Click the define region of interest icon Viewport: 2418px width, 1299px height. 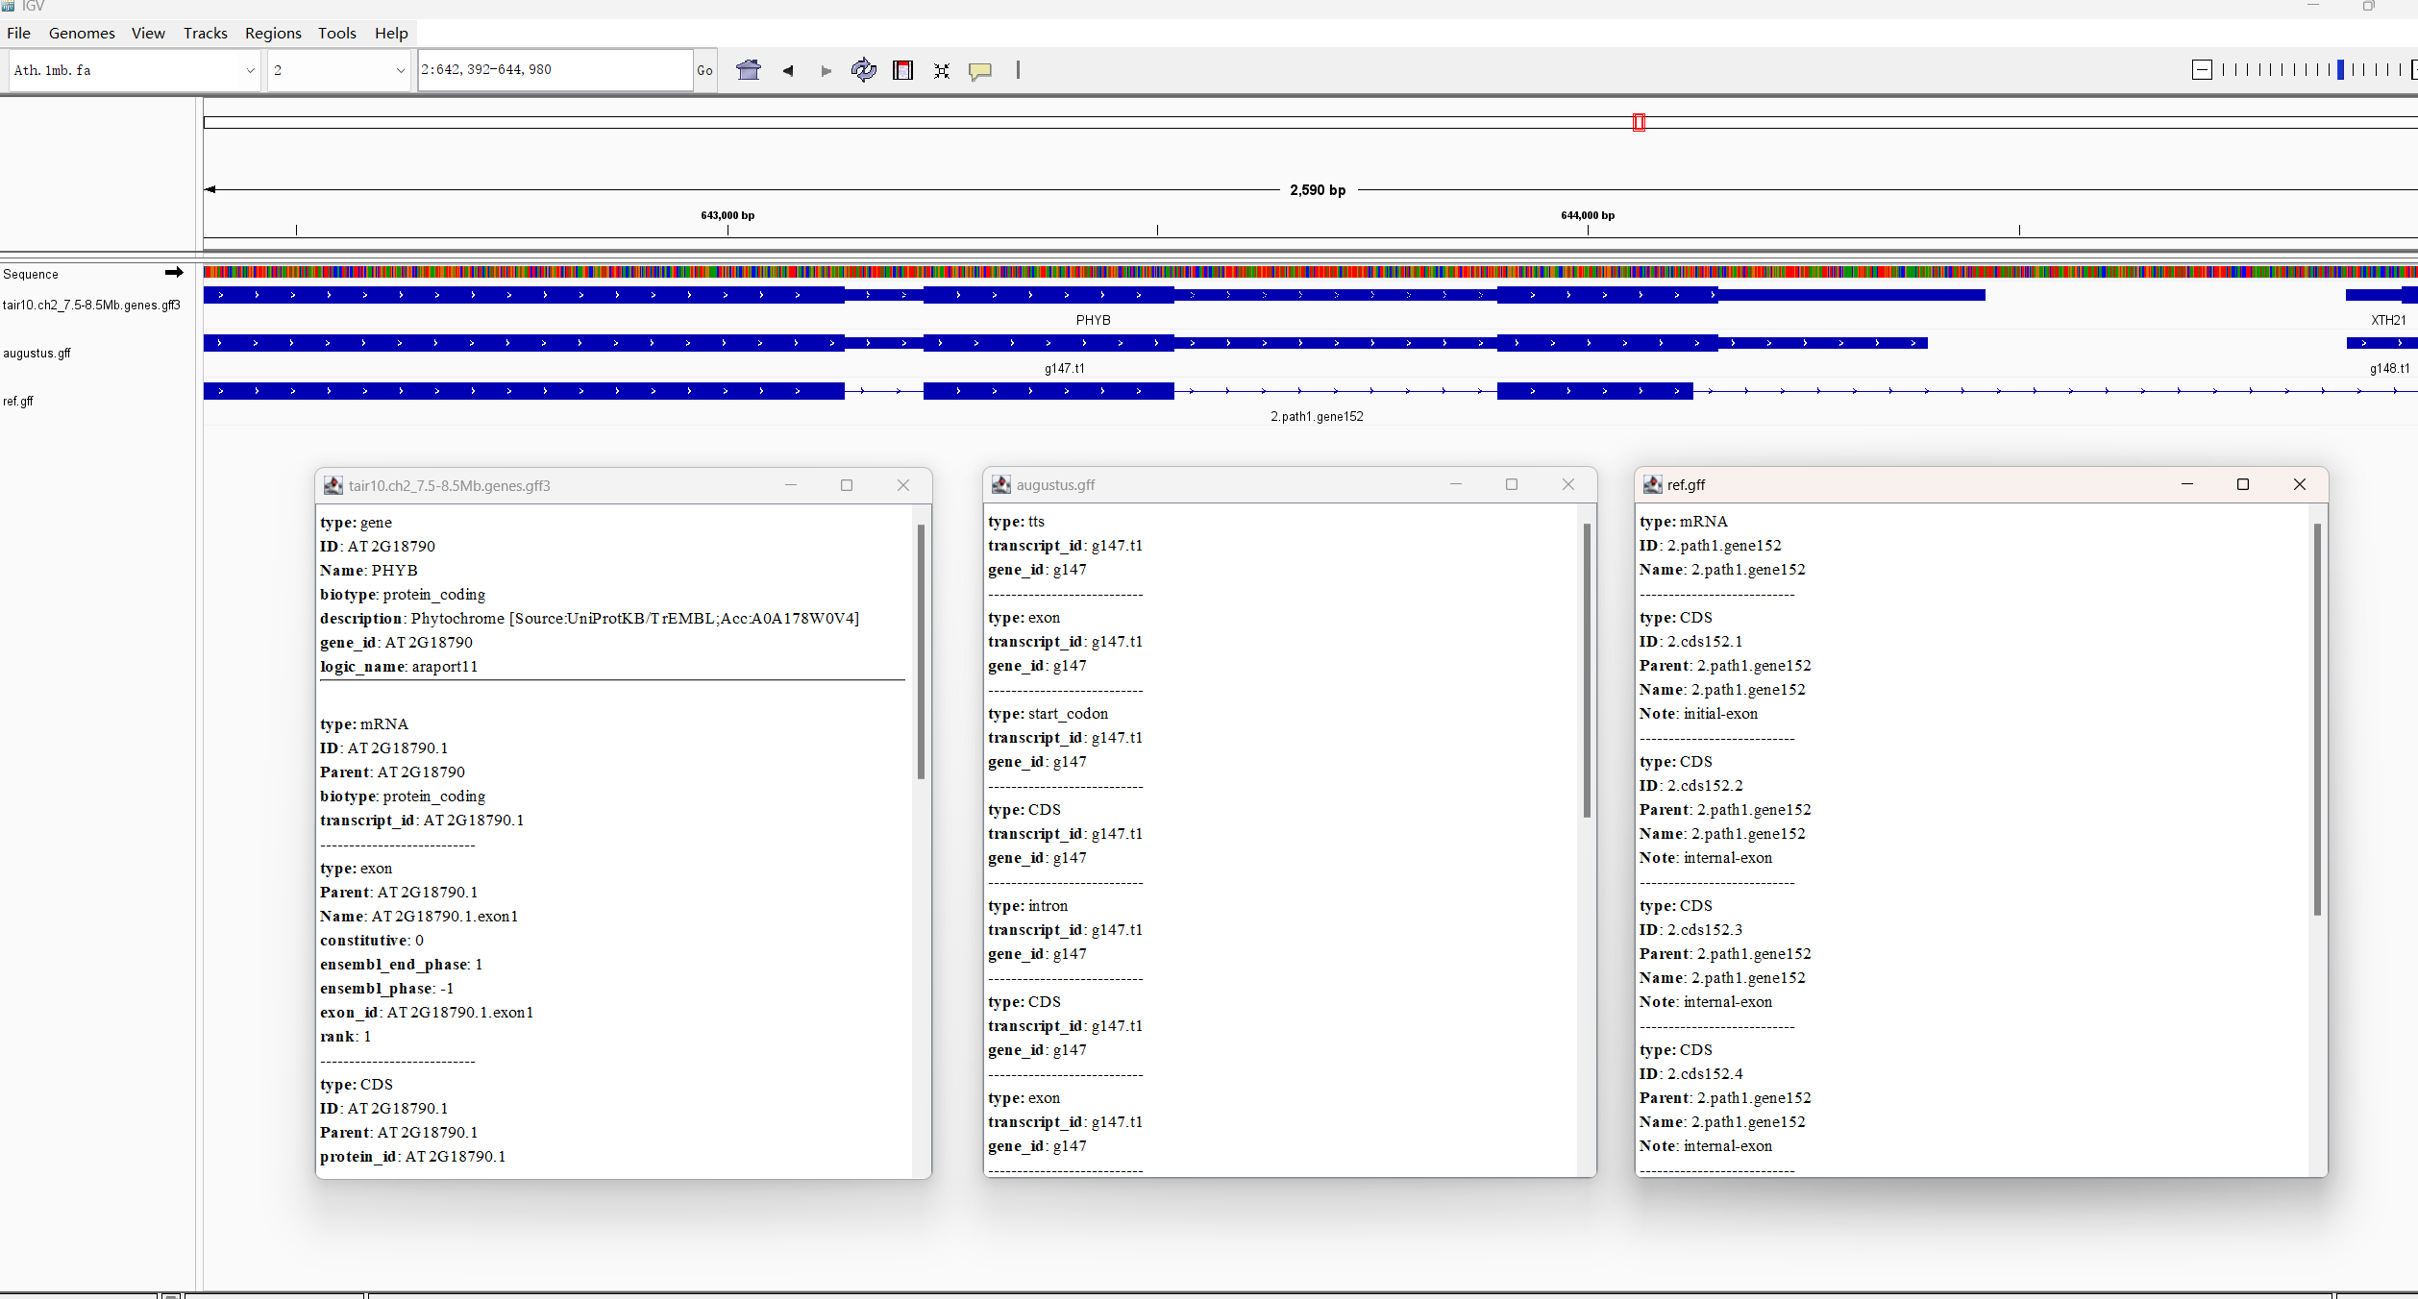click(x=902, y=70)
